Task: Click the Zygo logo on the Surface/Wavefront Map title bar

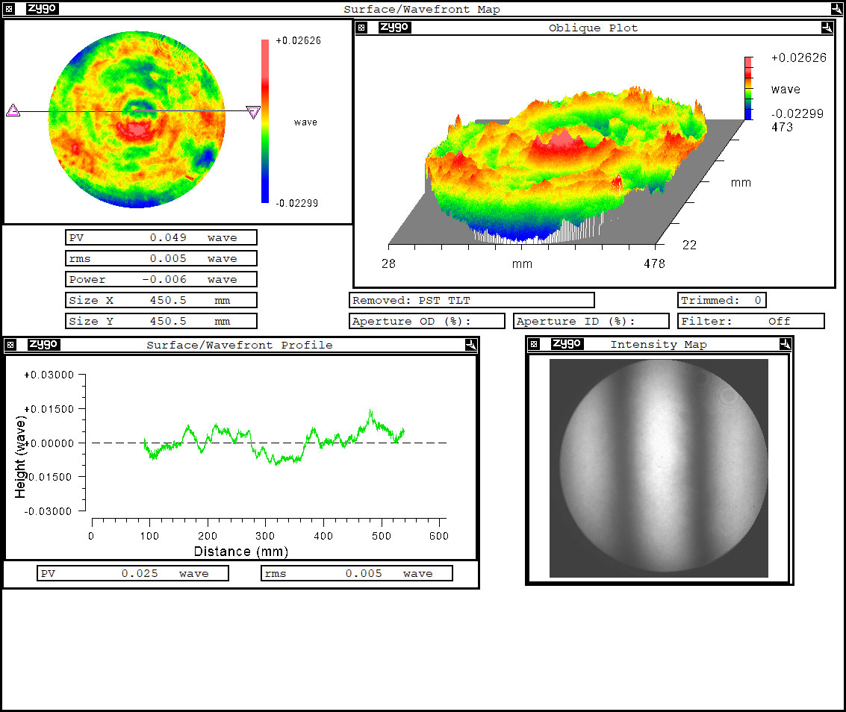Action: coord(42,9)
